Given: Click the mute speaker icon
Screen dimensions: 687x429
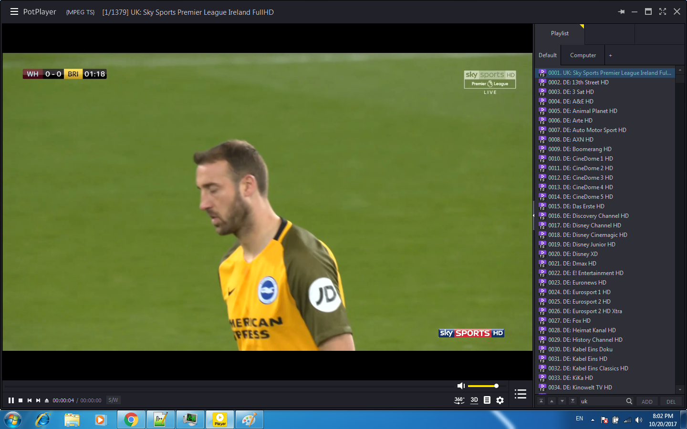Looking at the screenshot, I should pyautogui.click(x=460, y=385).
